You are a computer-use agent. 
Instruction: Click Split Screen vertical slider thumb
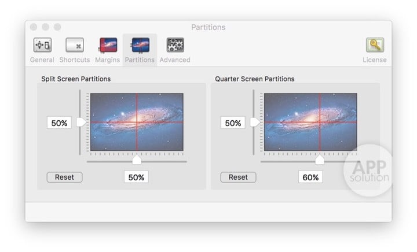82,123
